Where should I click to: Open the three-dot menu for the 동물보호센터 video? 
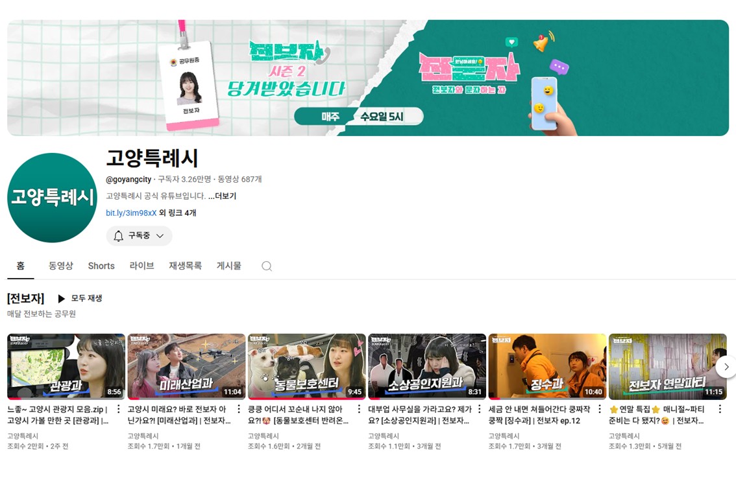359,409
